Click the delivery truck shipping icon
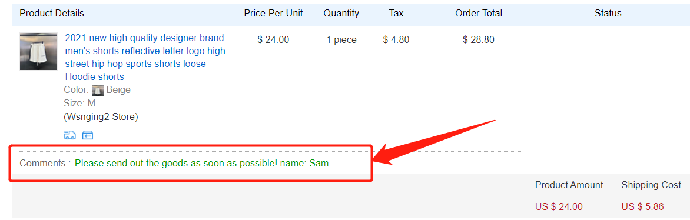 click(69, 135)
